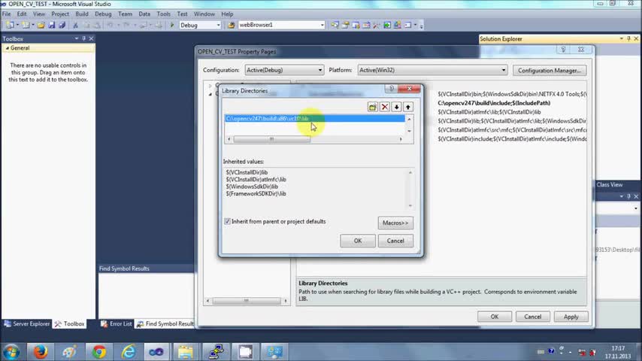Switch to the Server Explorer tab
The width and height of the screenshot is (642, 361).
[x=26, y=323]
